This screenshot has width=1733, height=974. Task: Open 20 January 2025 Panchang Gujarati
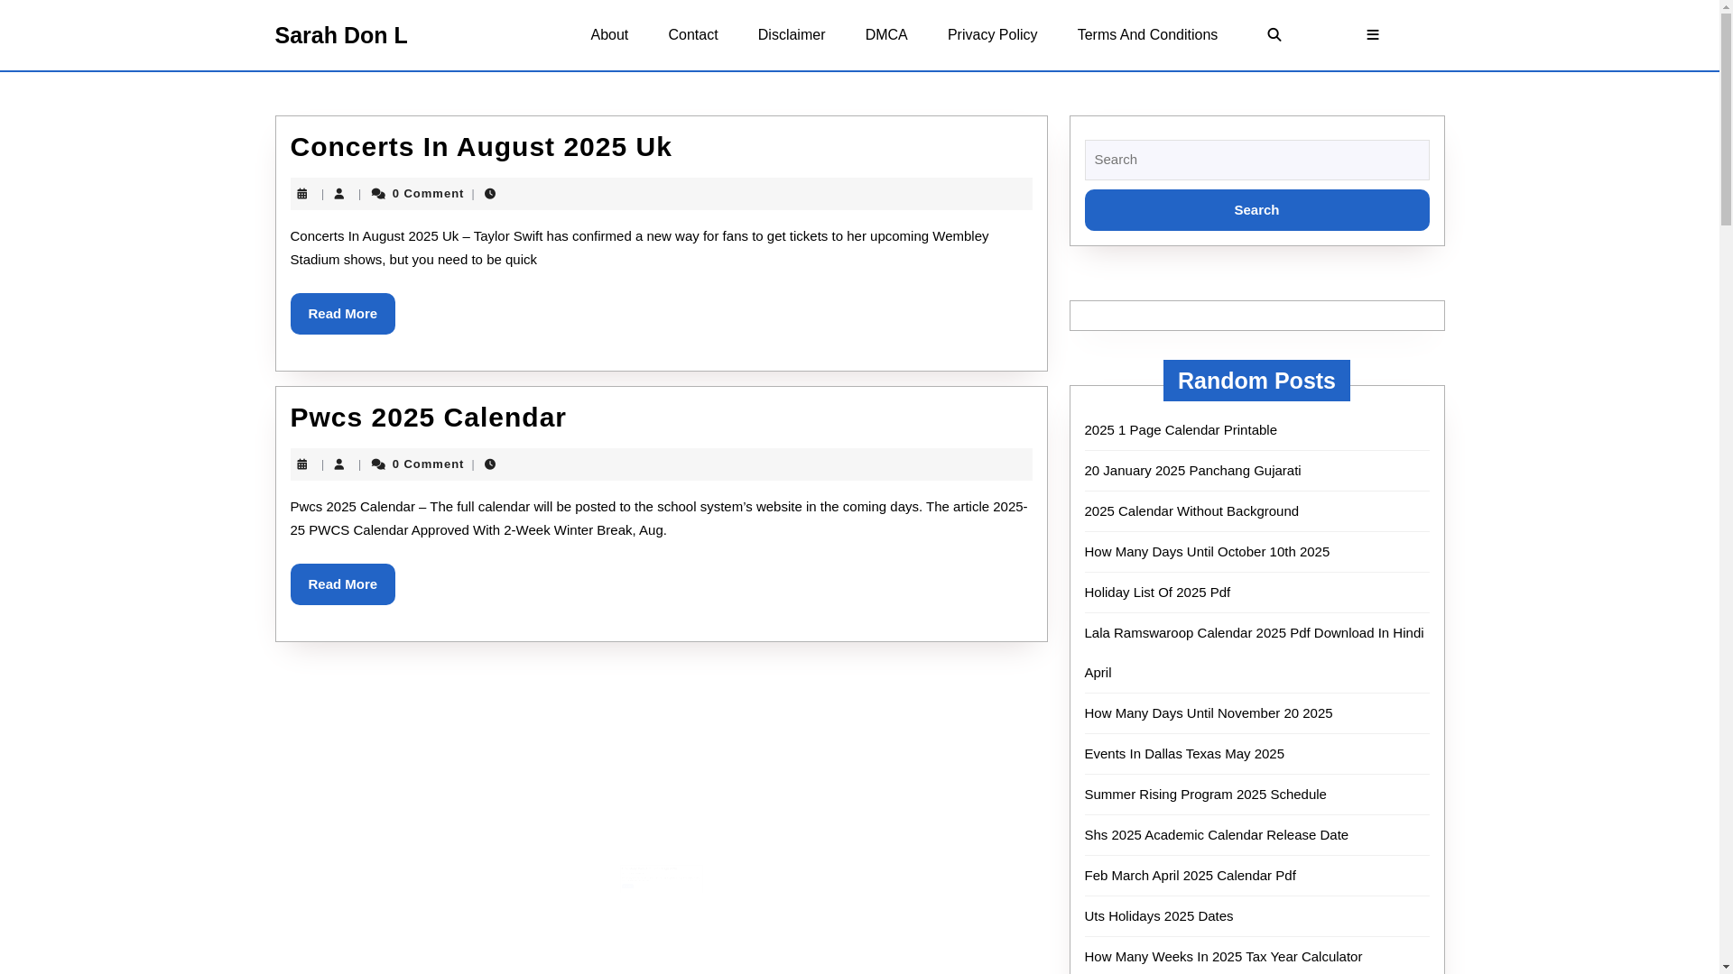(1192, 471)
